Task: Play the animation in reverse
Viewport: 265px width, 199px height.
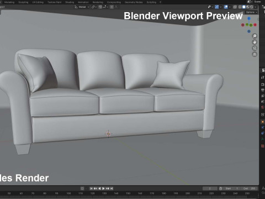Action: pyautogui.click(x=99, y=188)
